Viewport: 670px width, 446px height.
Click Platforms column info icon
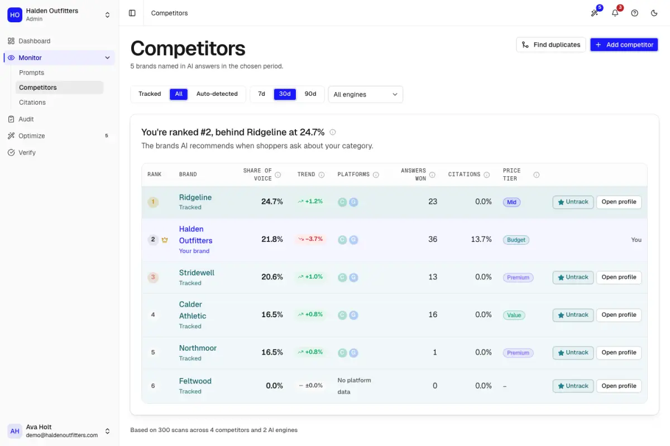click(376, 174)
